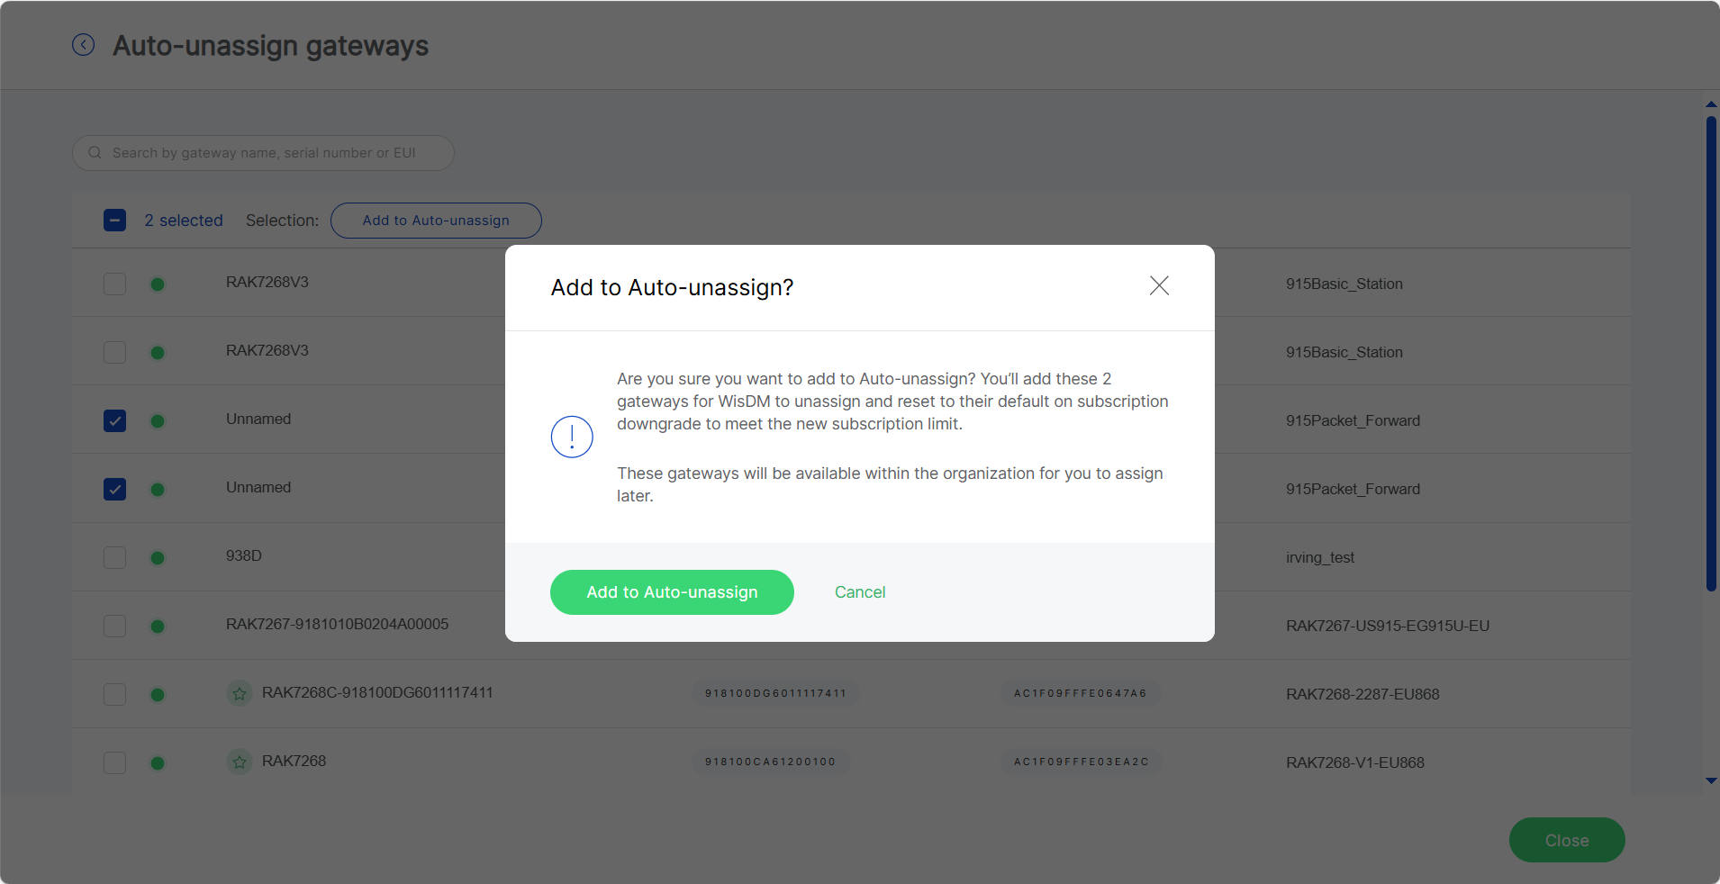Check the checkbox for the first RAK7268V3 gateway

pyautogui.click(x=114, y=284)
